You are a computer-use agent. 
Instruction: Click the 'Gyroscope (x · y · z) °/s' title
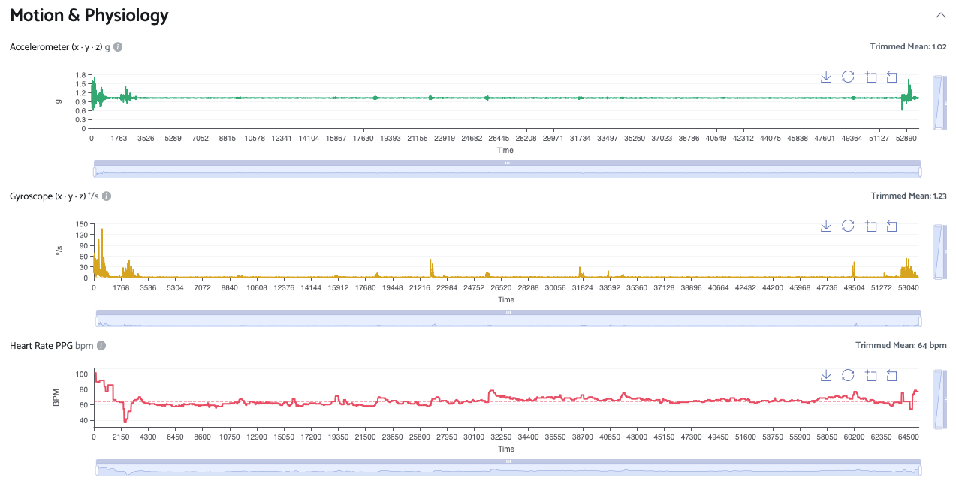point(54,196)
